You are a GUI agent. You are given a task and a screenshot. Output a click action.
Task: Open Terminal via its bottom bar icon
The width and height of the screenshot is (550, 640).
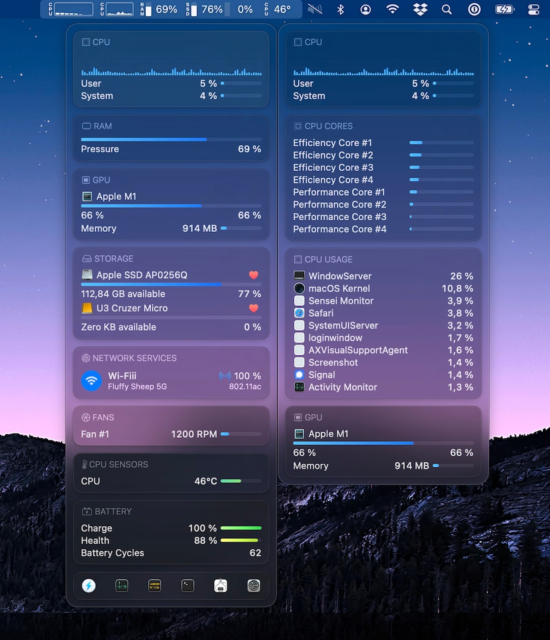187,585
